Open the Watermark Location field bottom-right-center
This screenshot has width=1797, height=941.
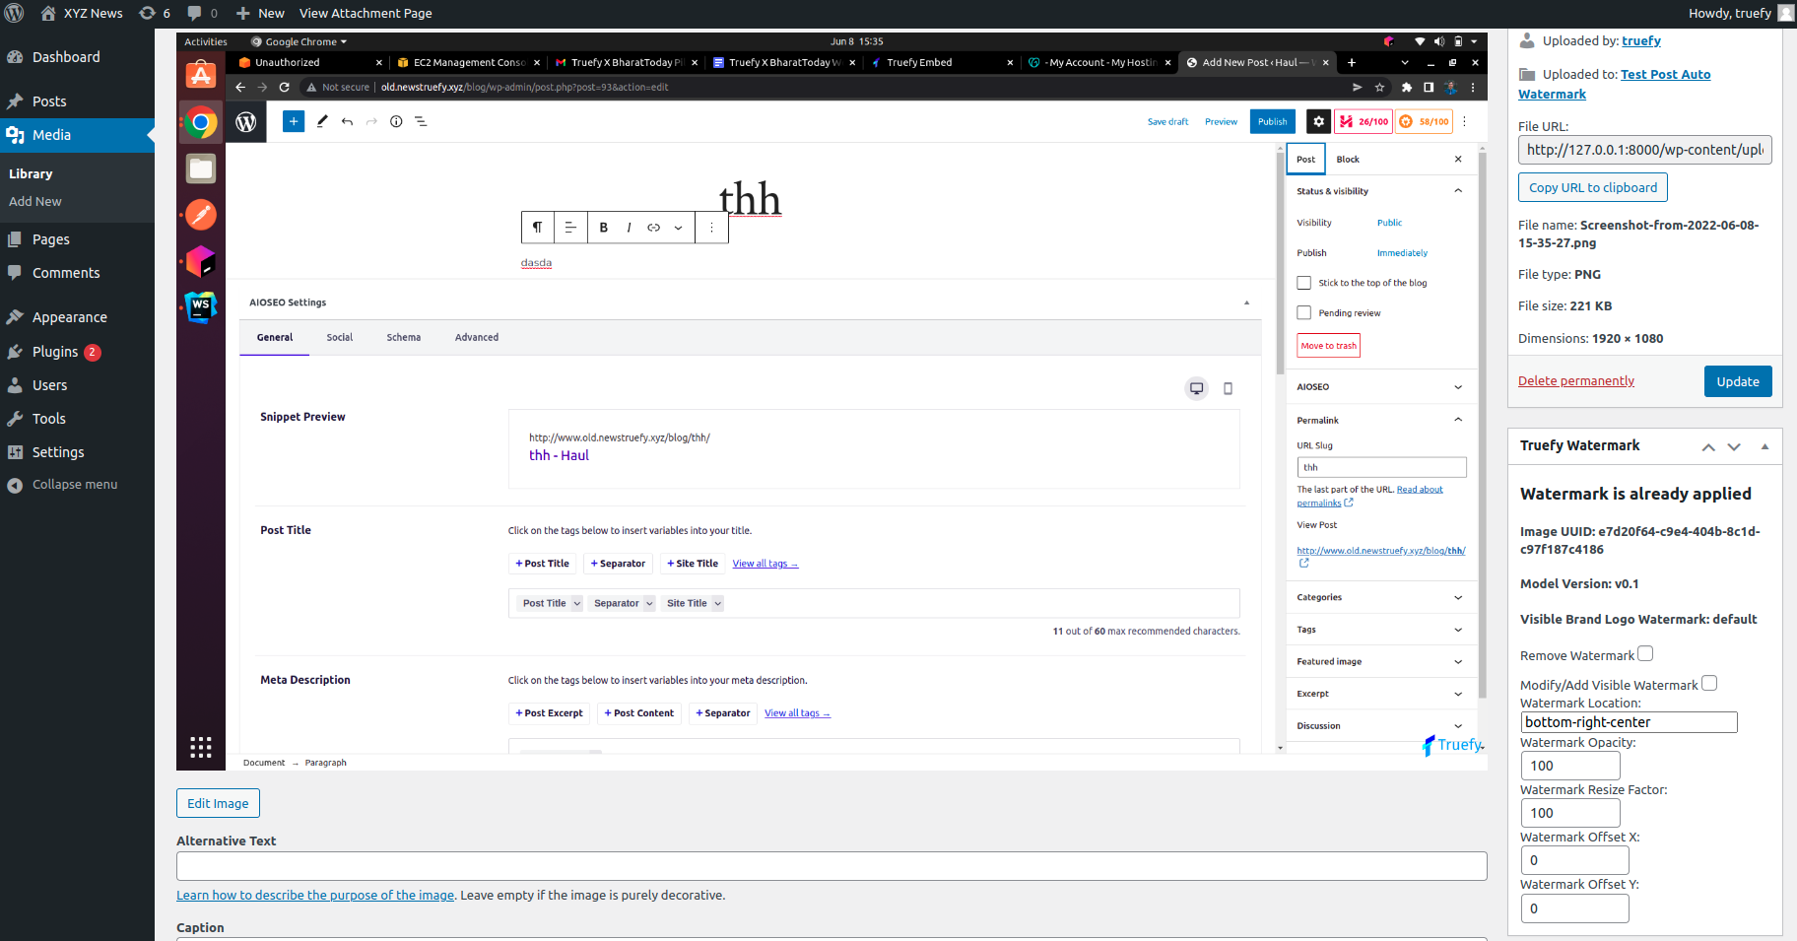click(1629, 722)
